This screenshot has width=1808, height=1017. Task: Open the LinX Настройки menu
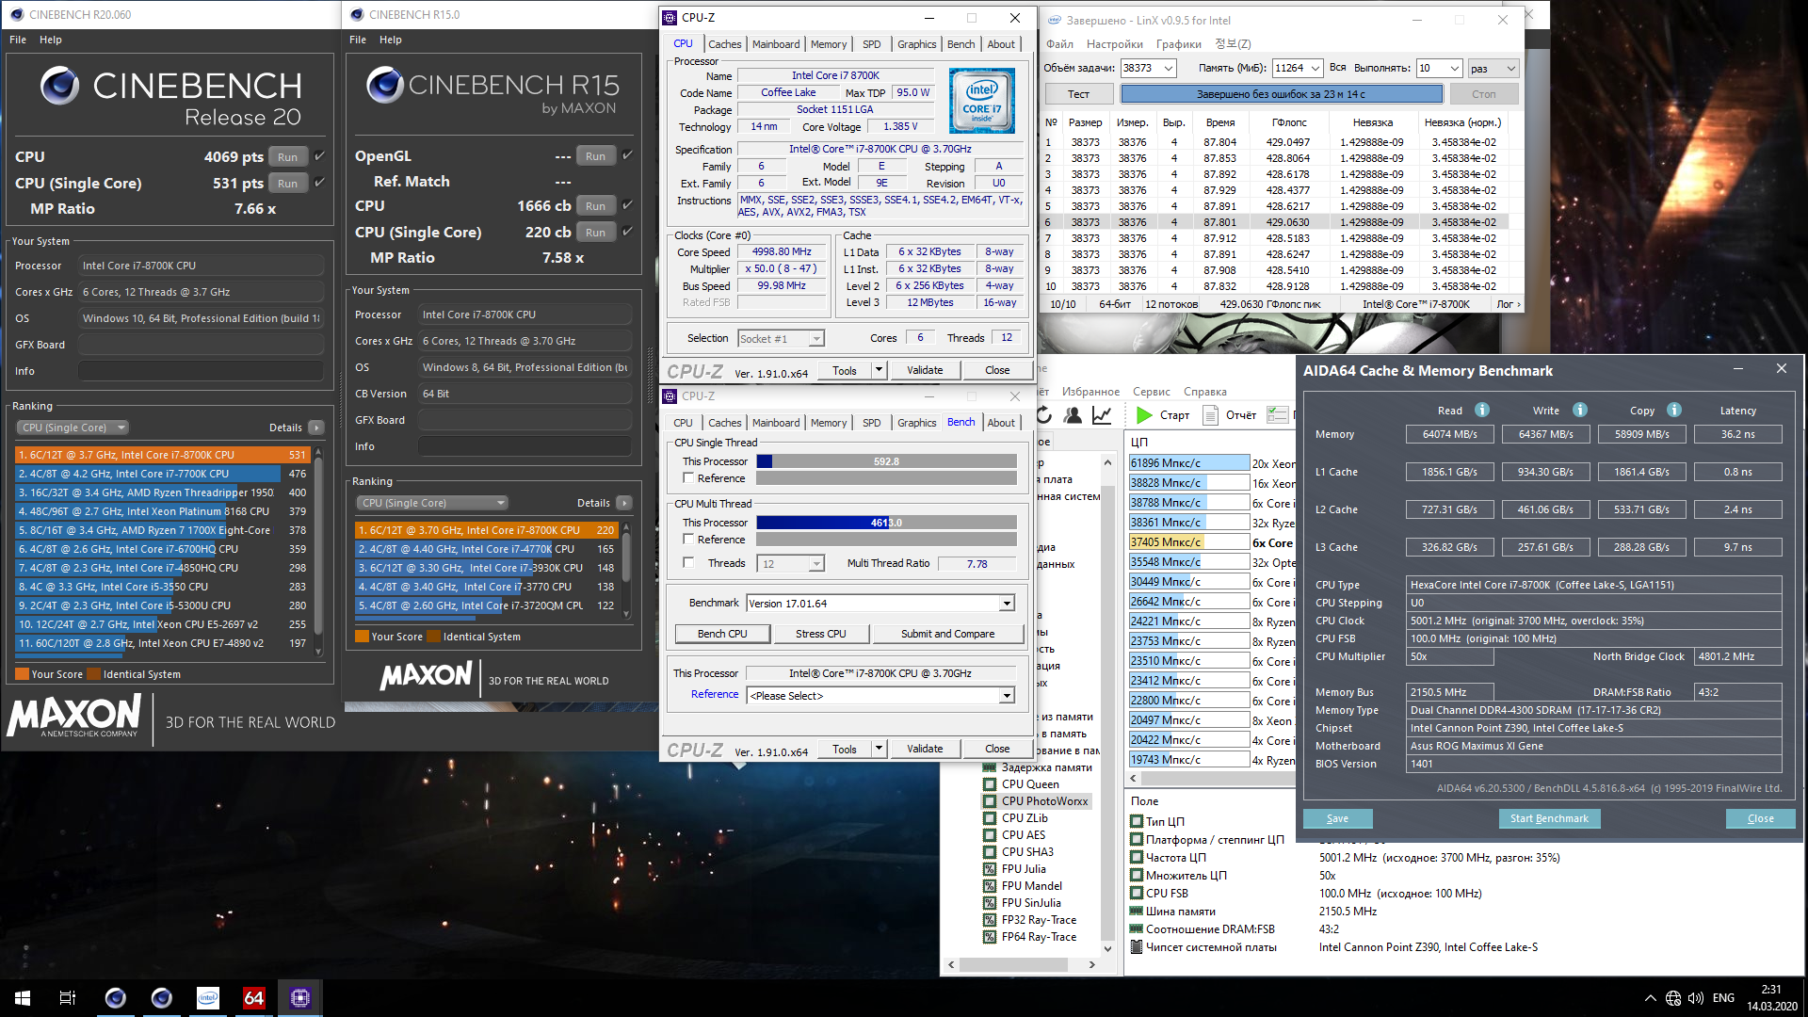pos(1114,44)
